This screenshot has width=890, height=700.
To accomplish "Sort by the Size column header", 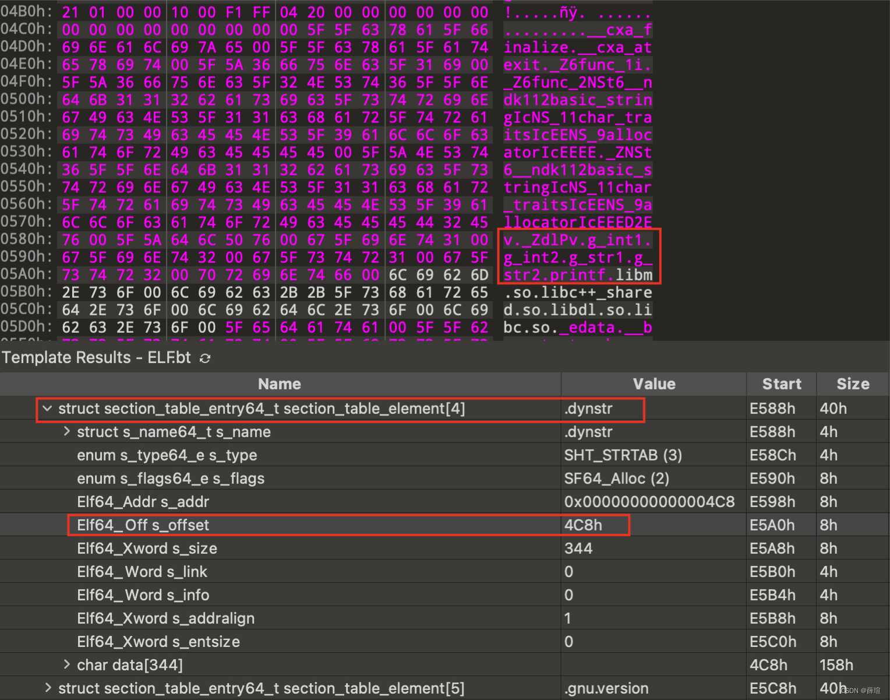I will (x=853, y=384).
